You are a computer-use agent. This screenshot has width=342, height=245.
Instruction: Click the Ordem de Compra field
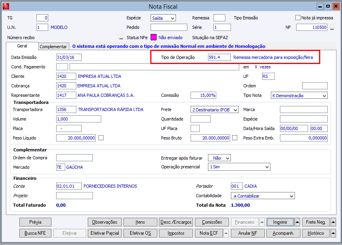pos(74,158)
